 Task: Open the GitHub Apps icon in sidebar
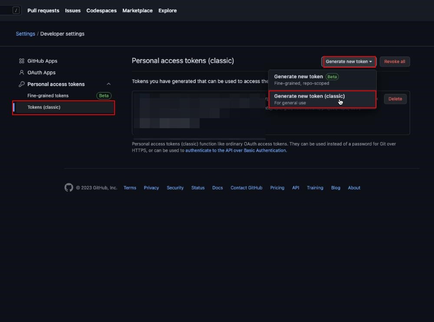(x=22, y=61)
